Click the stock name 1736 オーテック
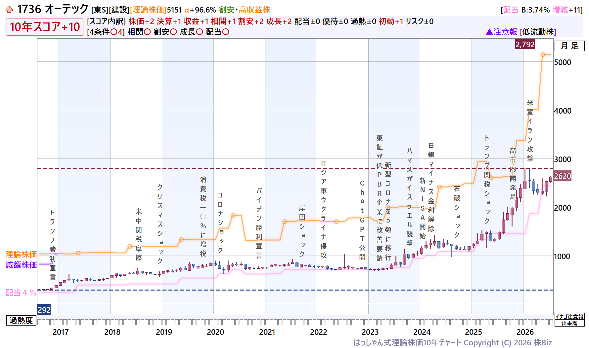This screenshot has height=348, width=589. (x=53, y=9)
